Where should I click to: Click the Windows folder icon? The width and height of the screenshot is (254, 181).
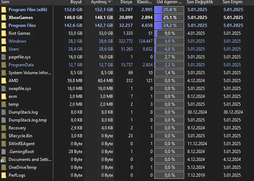[4, 41]
